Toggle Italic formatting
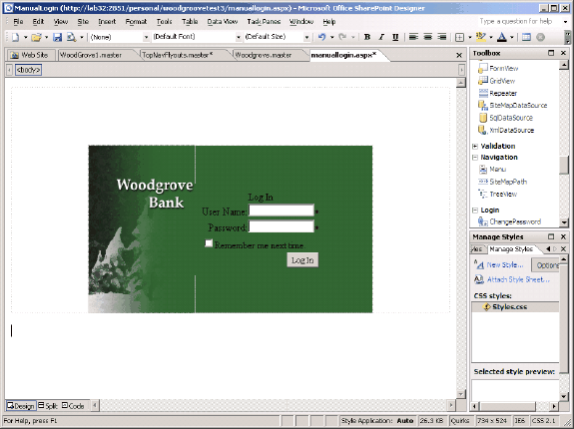 (x=381, y=37)
